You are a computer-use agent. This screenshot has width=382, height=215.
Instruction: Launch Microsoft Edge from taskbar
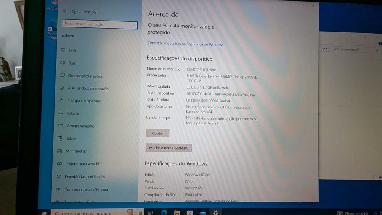(x=164, y=213)
